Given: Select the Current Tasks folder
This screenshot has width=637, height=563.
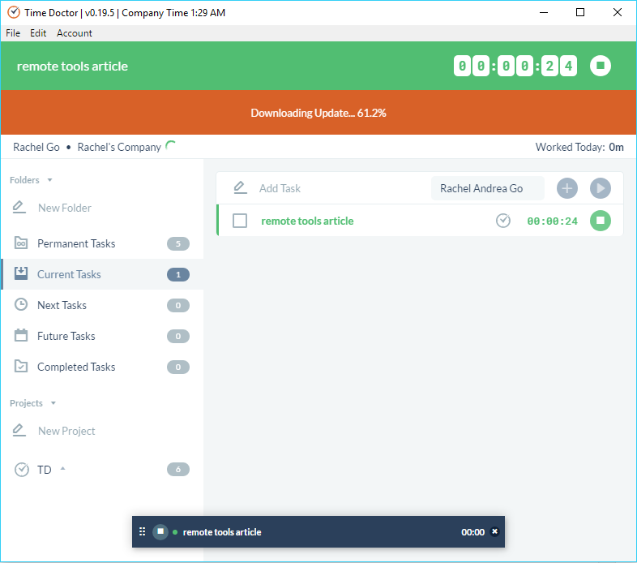Looking at the screenshot, I should point(102,274).
